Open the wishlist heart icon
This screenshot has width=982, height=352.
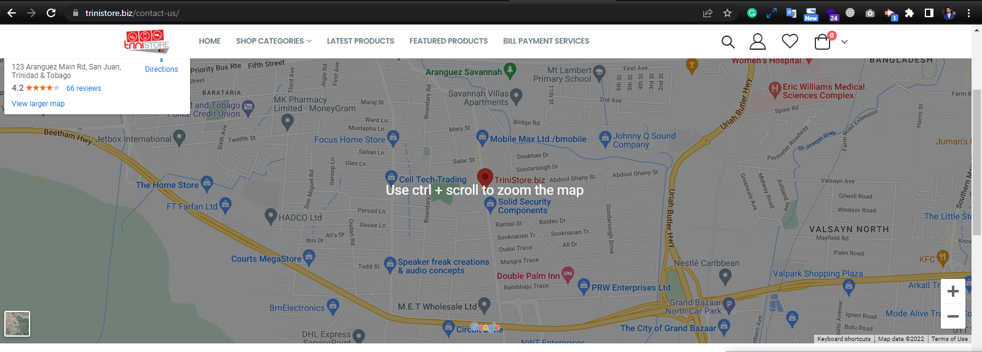(x=790, y=41)
